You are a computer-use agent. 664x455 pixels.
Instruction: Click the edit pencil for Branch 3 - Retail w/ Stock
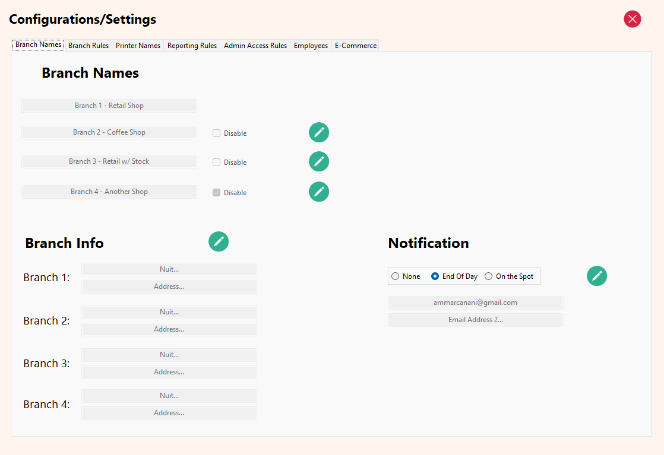[x=319, y=161]
